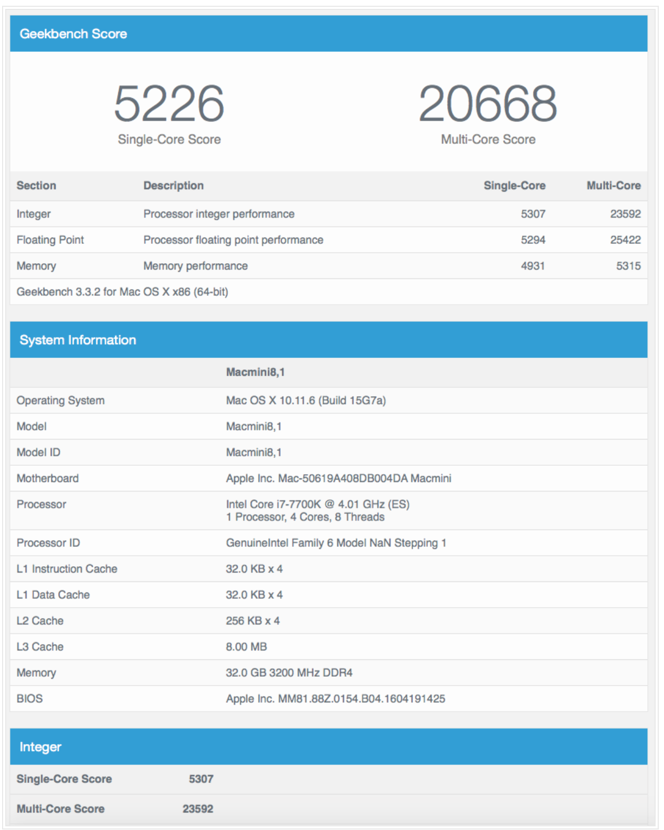Click the Processor ID label
Image resolution: width=664 pixels, height=830 pixels.
pos(48,543)
